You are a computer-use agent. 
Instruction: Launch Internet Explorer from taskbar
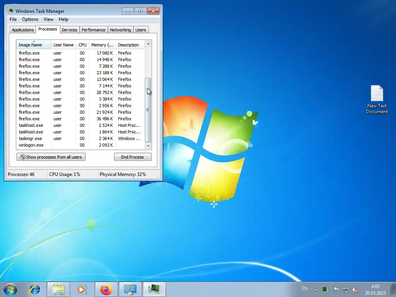click(x=34, y=289)
